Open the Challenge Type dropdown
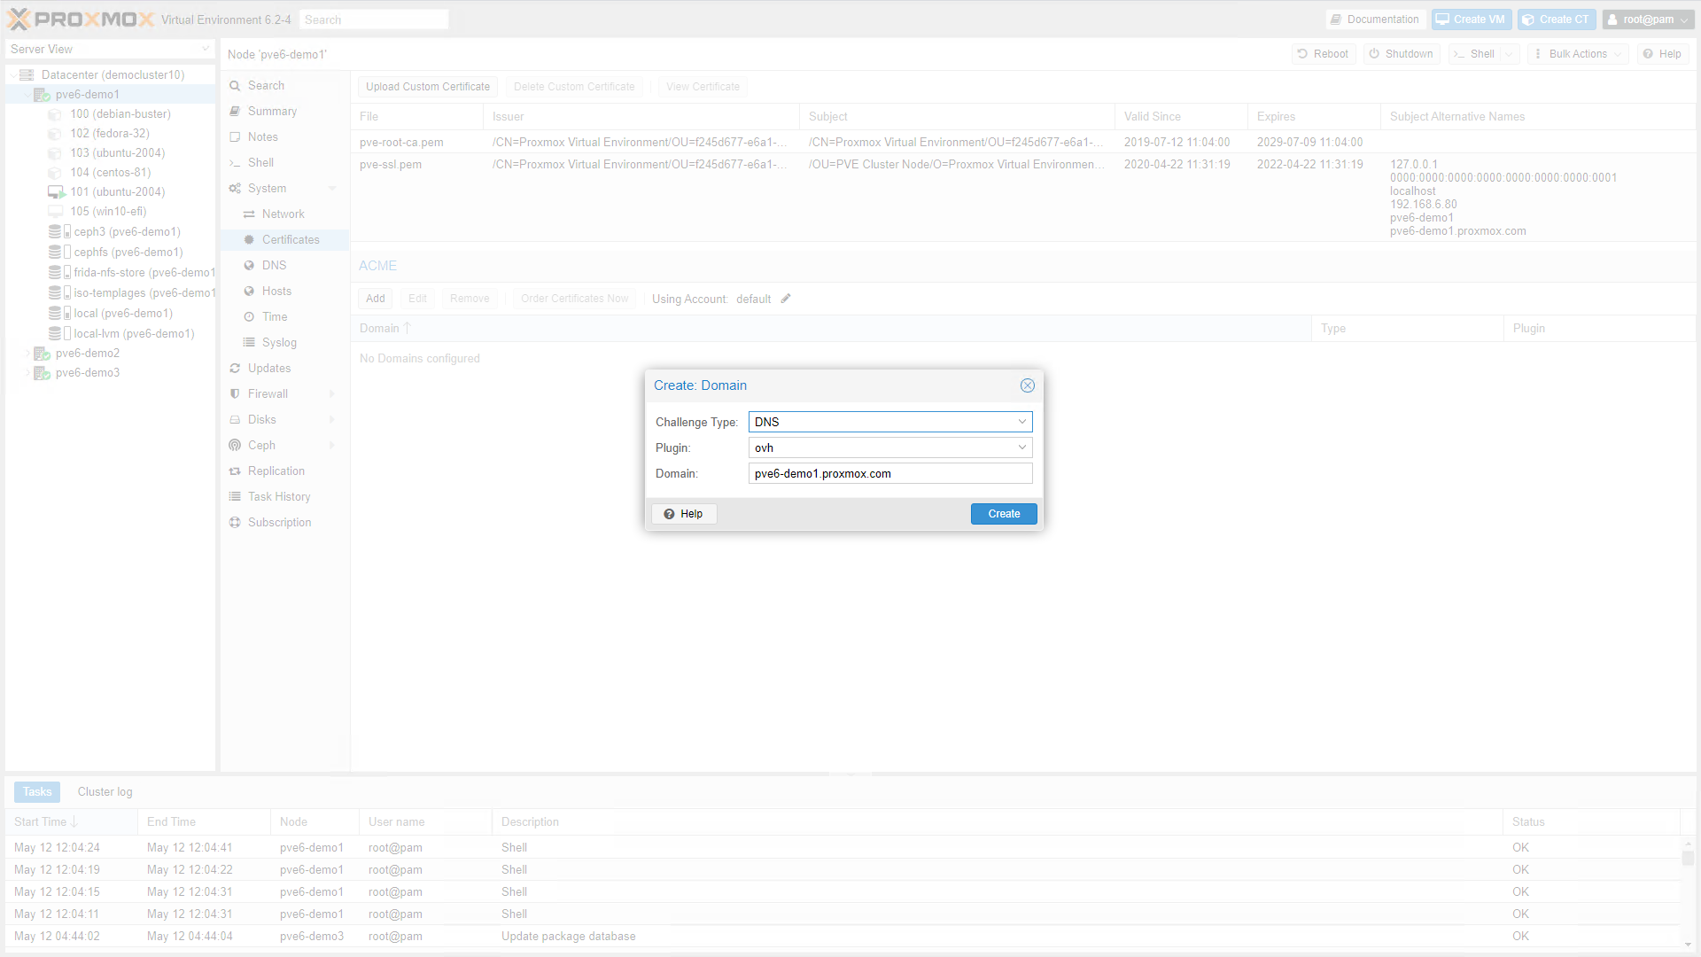This screenshot has height=957, width=1701. tap(1021, 422)
